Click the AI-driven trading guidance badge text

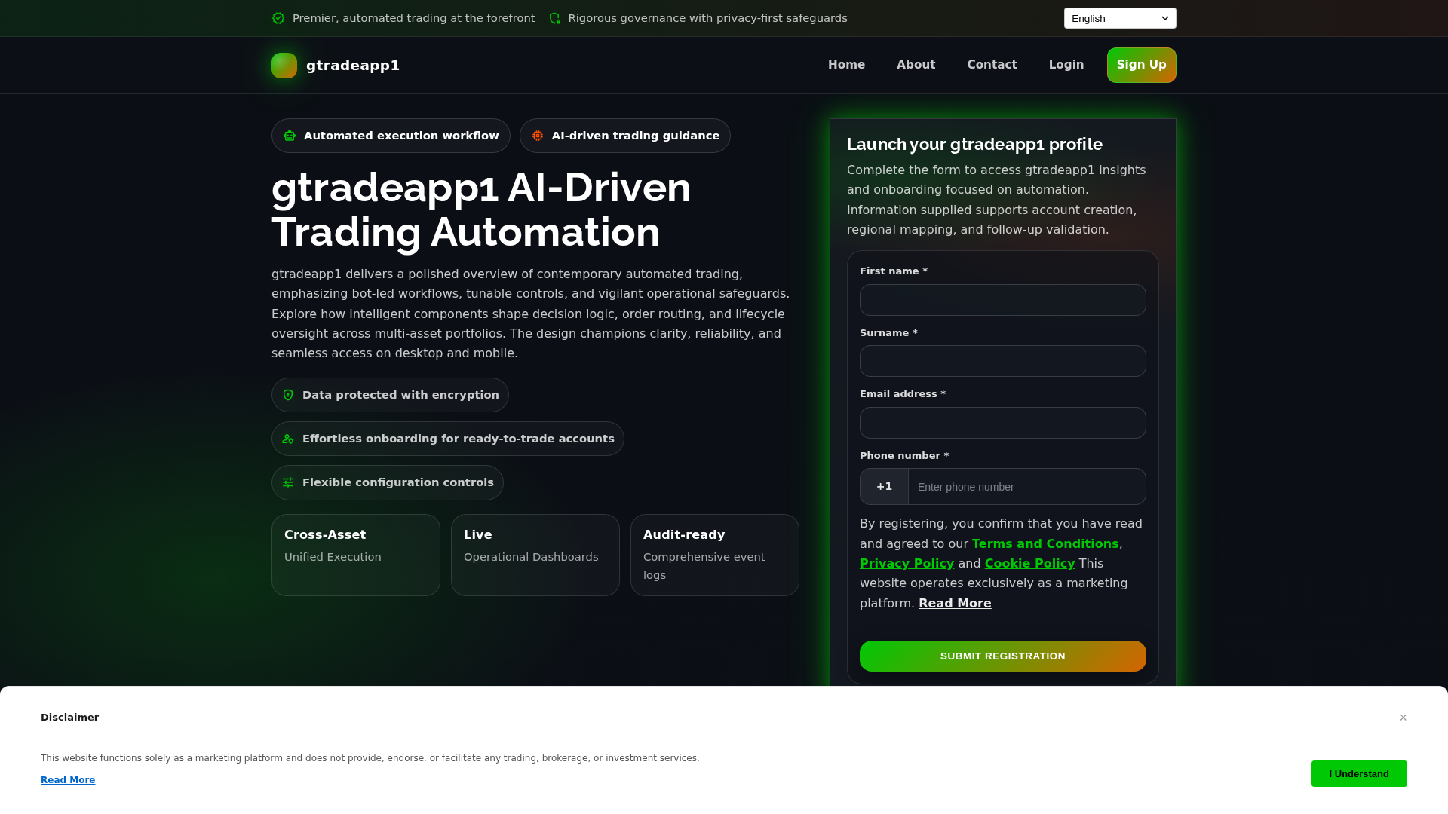tap(636, 136)
